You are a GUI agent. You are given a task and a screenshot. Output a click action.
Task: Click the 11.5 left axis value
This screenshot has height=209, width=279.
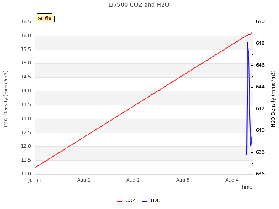26,160
